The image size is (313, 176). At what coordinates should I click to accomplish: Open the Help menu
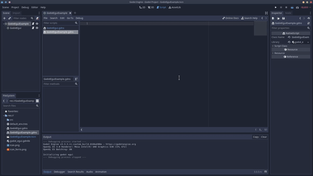43,7
